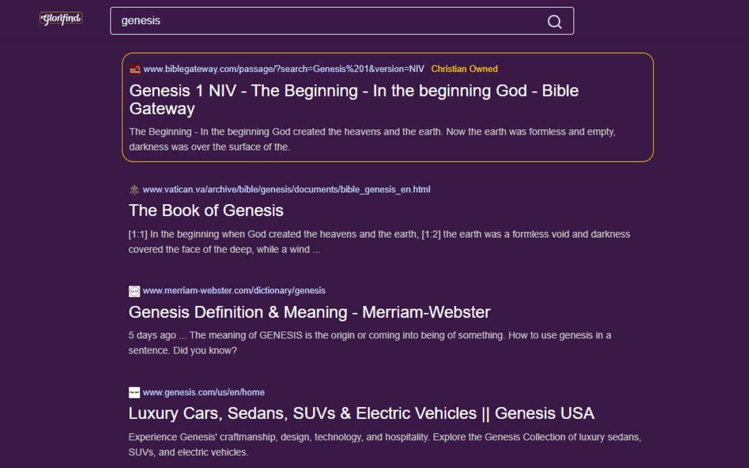Click the Vatican result description snippet
Viewport: 749px width, 468px height.
pos(379,242)
